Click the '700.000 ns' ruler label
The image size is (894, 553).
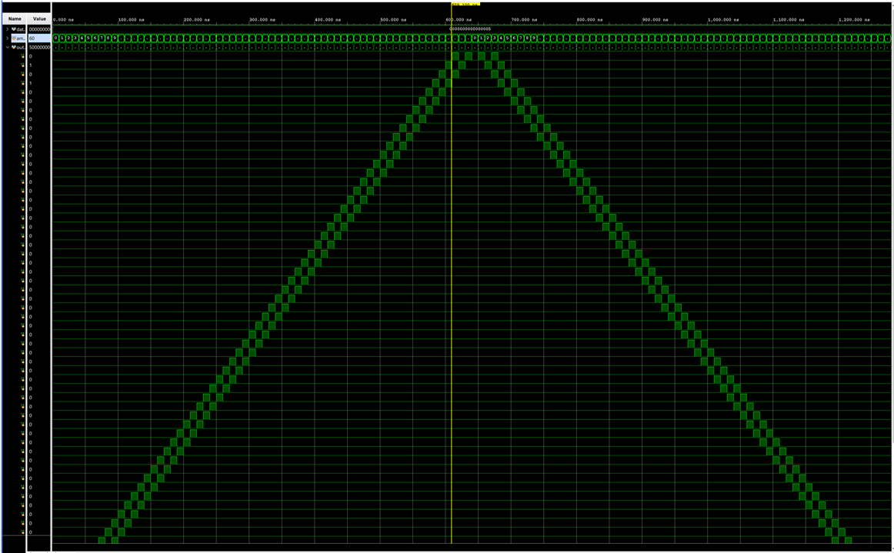point(525,19)
